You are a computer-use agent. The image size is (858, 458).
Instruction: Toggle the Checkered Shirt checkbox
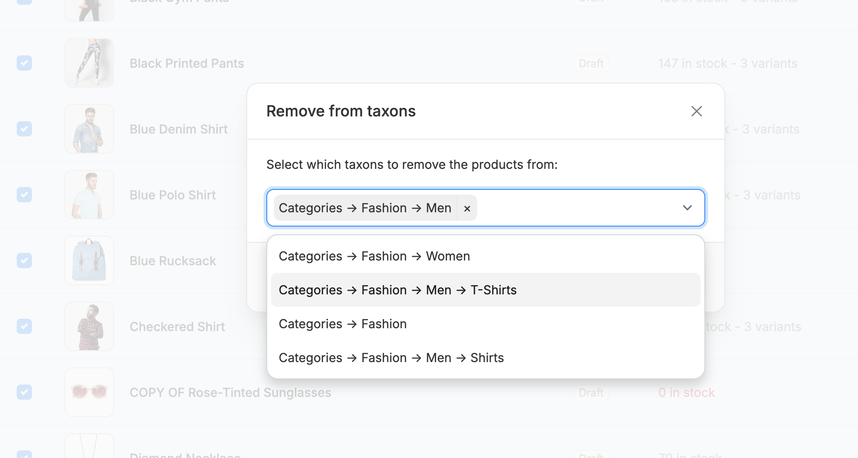[x=24, y=326]
